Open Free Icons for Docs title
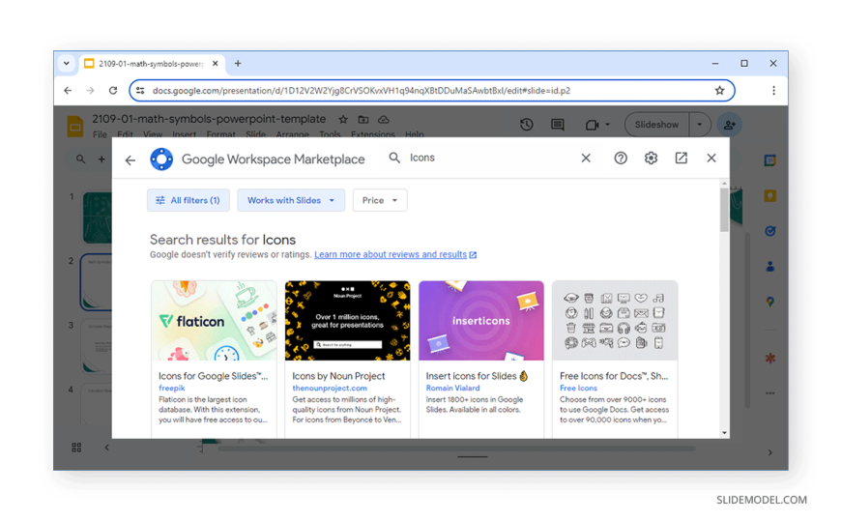This screenshot has width=841, height=521. point(614,376)
